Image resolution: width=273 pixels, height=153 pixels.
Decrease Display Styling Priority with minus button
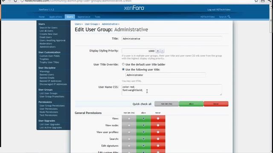pos(162,51)
